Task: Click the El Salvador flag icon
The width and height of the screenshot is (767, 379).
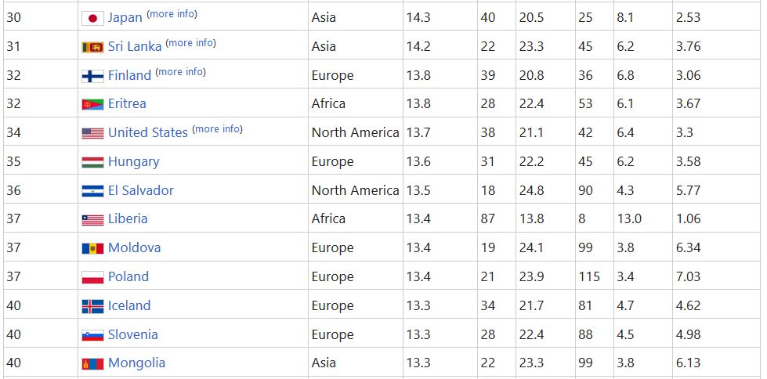Action: pyautogui.click(x=92, y=191)
